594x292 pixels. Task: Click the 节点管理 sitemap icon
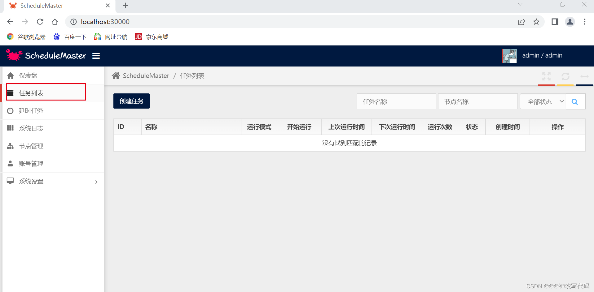[10, 146]
